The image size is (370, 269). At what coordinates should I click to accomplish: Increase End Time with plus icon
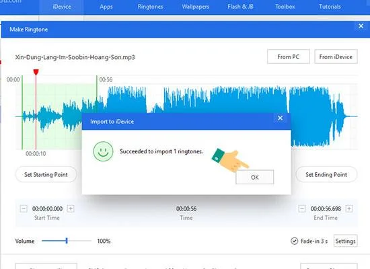(x=349, y=209)
